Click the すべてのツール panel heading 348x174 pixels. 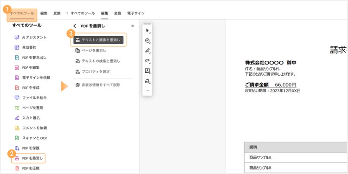(27, 26)
